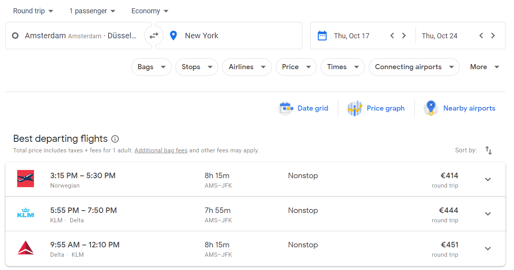
Task: Change passenger count dropdown
Action: (92, 11)
